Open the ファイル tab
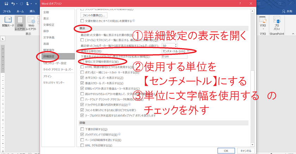This screenshot has width=296, height=154. click(x=7, y=11)
